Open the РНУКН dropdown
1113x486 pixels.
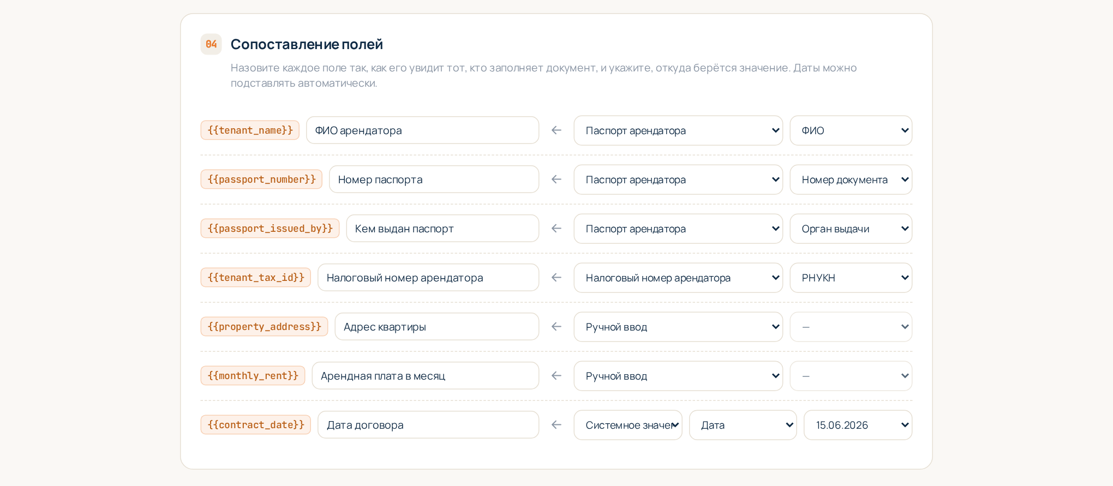click(x=851, y=278)
